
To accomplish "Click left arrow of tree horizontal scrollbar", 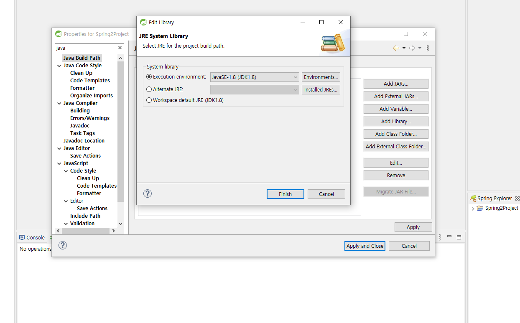I will pos(58,231).
